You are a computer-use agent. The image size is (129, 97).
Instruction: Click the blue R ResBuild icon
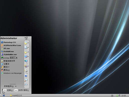coord(2,51)
